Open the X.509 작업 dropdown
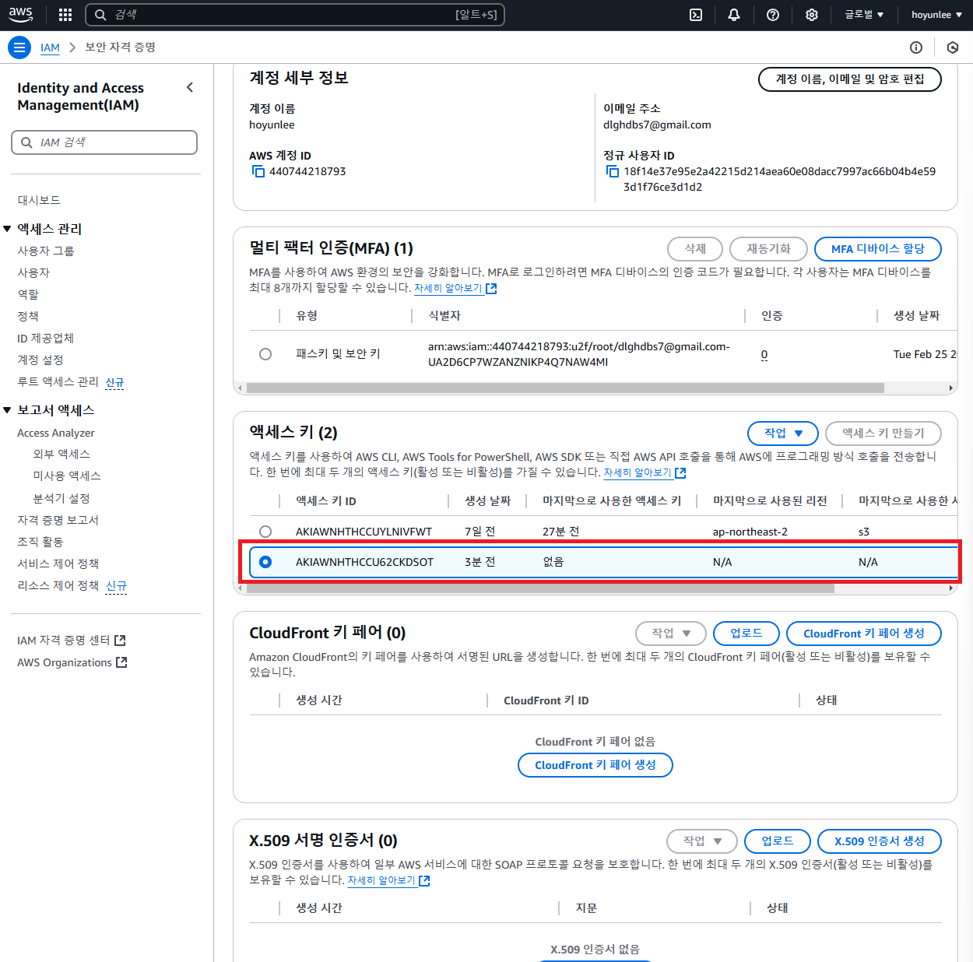Image resolution: width=973 pixels, height=962 pixels. click(x=702, y=841)
